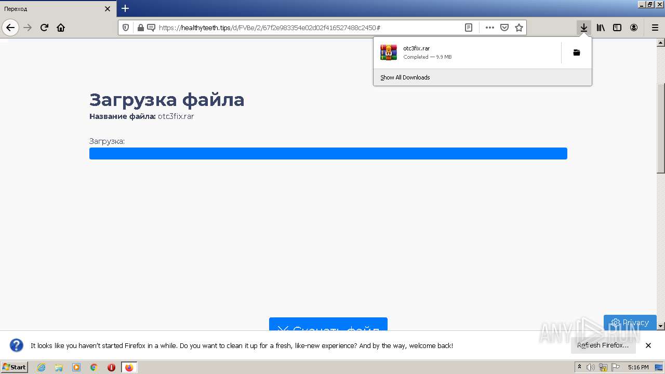Click page scrollbar up arrow
The width and height of the screenshot is (665, 374).
pyautogui.click(x=661, y=42)
